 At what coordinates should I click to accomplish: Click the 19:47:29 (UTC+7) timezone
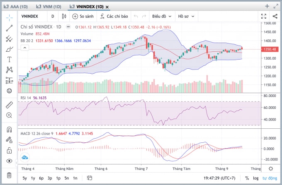pos(219,178)
